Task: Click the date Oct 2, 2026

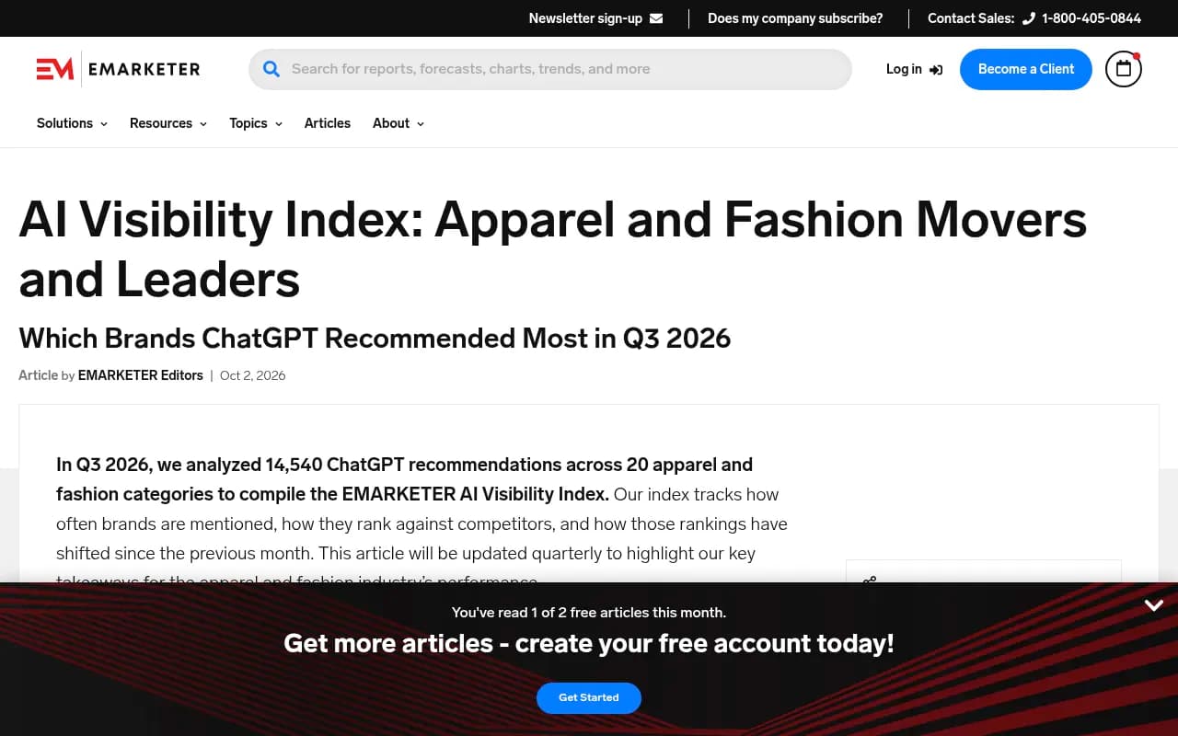Action: tap(253, 375)
